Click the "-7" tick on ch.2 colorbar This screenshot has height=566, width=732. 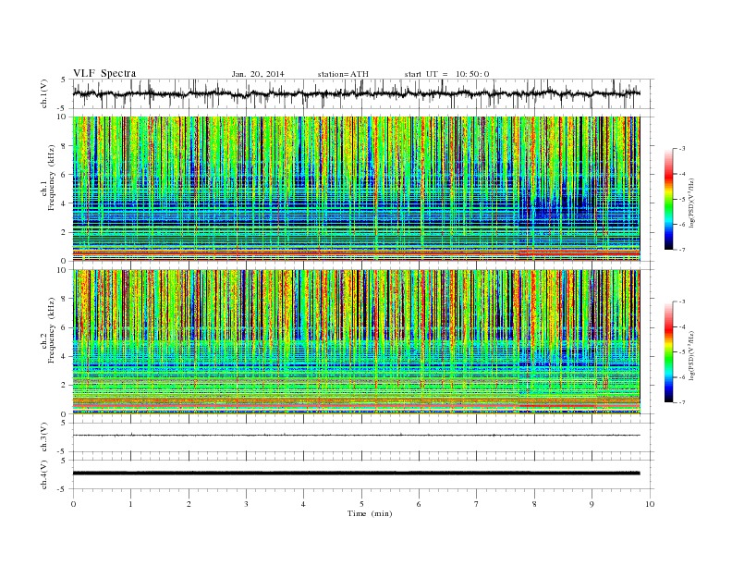(x=681, y=402)
